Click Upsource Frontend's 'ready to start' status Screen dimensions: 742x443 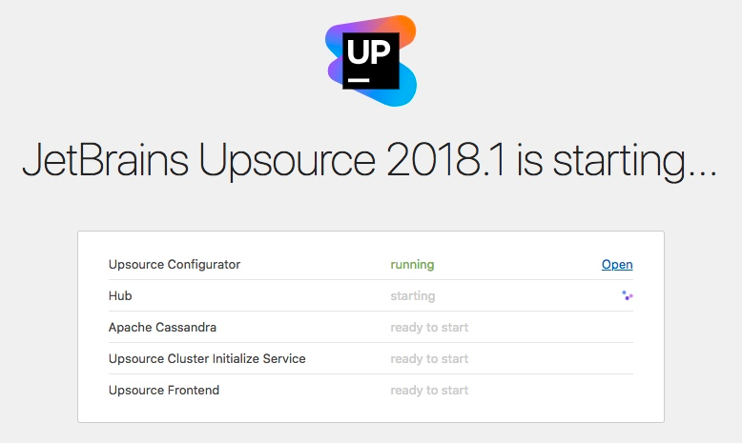(429, 390)
